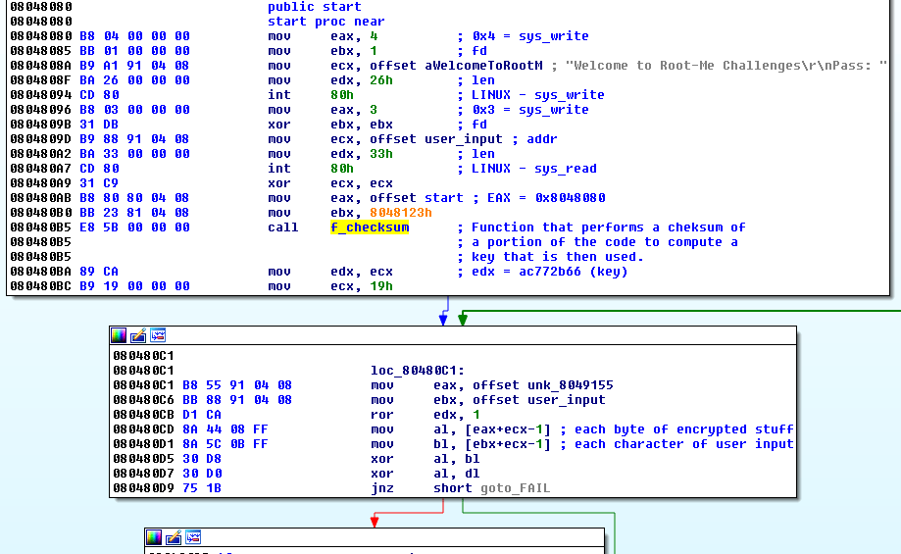Click the green loop-back arrowhead above loc_80480C1
This screenshot has width=901, height=554.
[462, 320]
